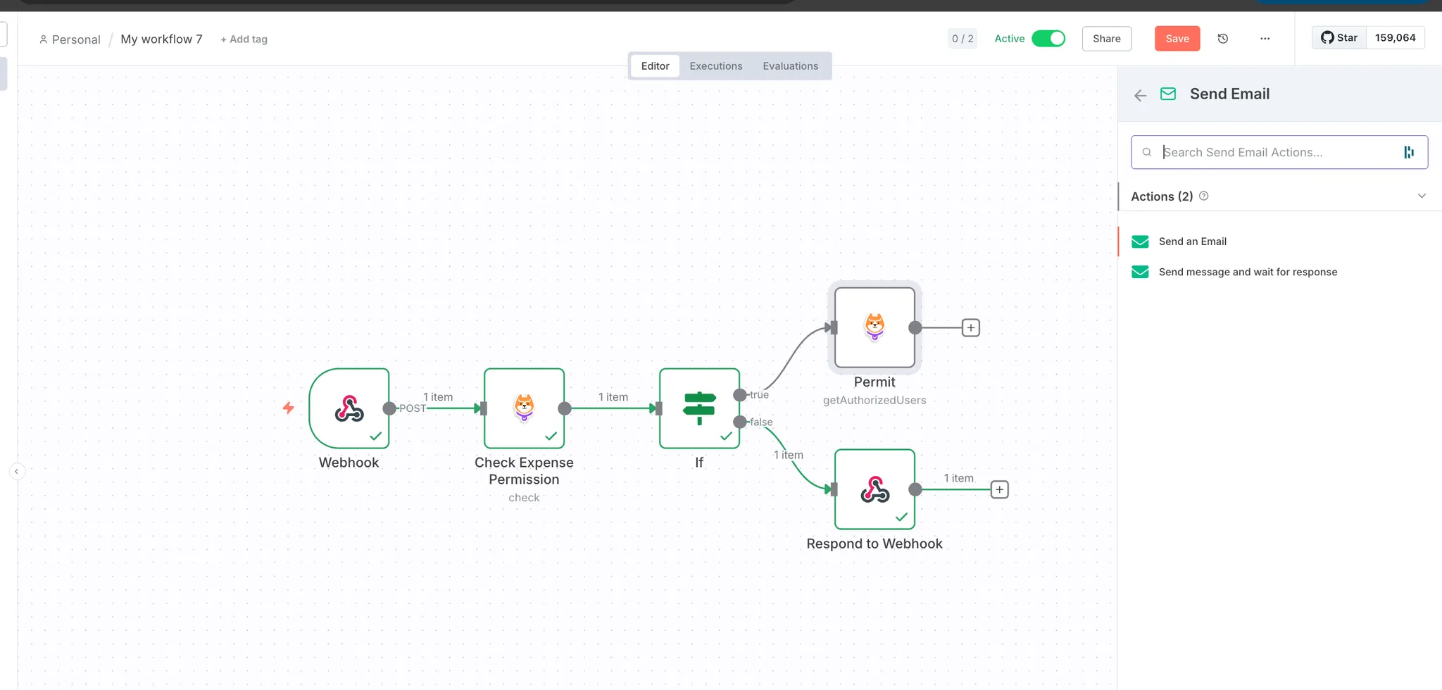Collapse the Actions (2) section
This screenshot has height=690, width=1442.
[1422, 196]
